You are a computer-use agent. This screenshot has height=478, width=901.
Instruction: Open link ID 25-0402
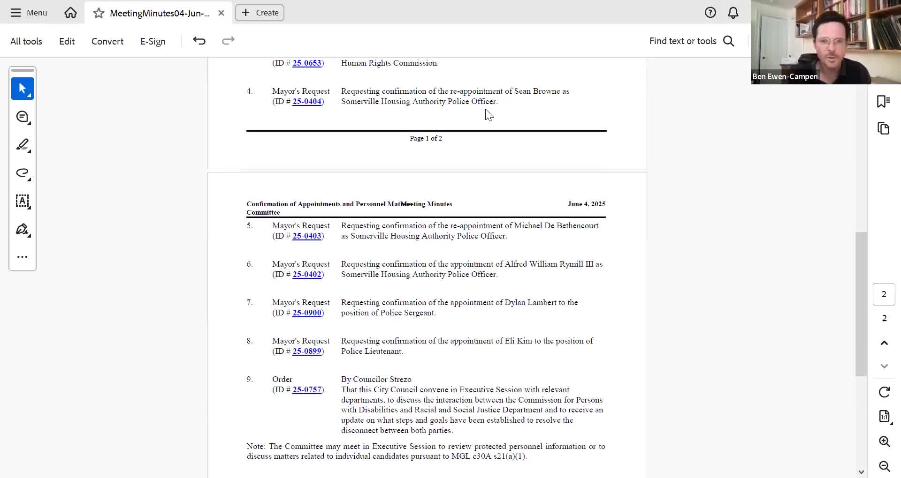click(307, 274)
